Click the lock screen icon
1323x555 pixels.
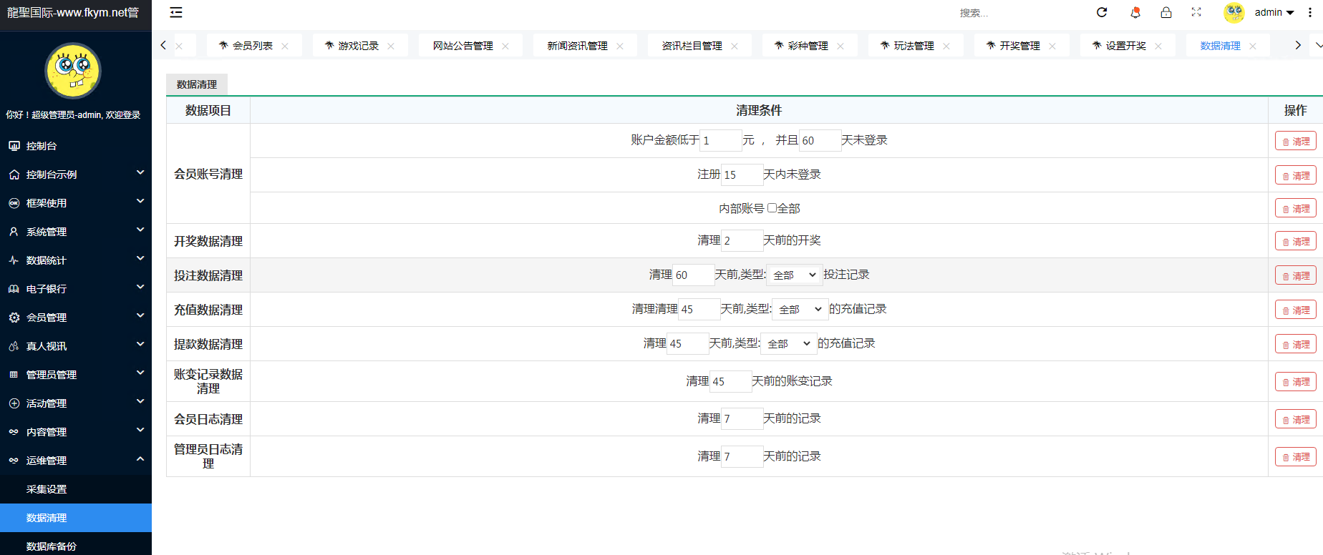coord(1166,12)
